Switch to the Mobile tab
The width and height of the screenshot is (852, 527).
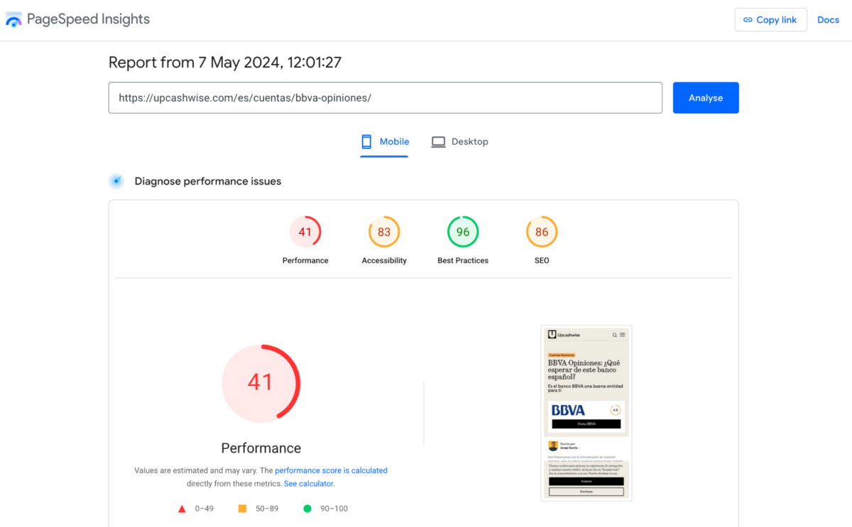tap(385, 142)
